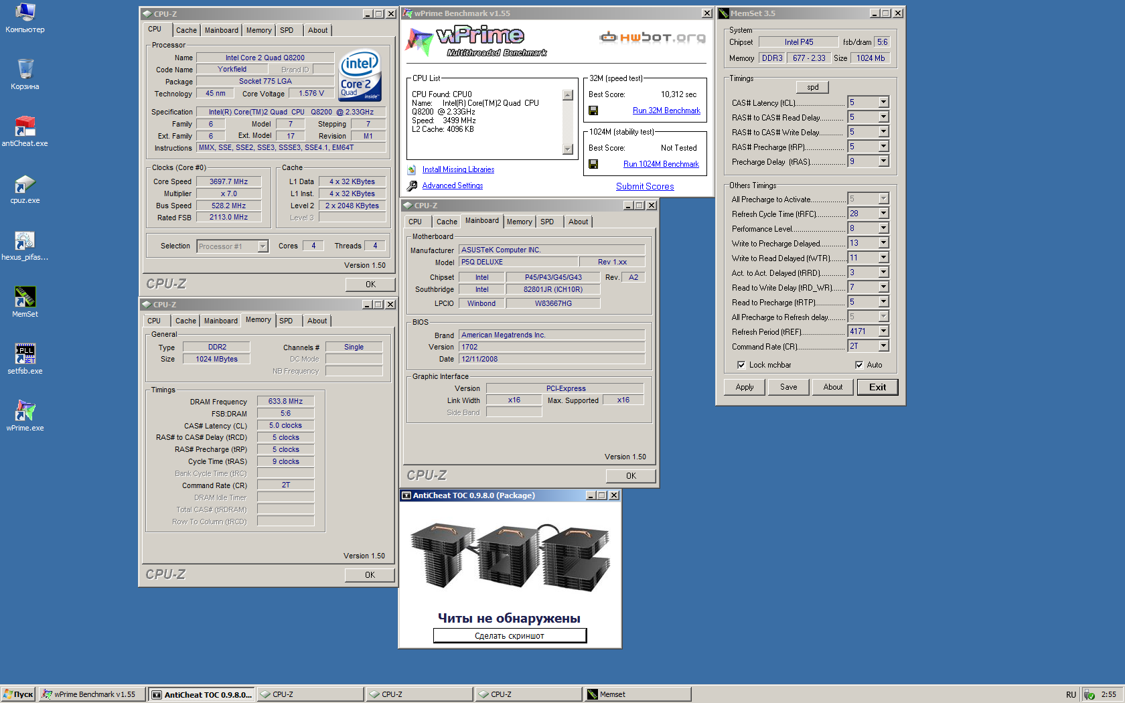Click Advanced Settings link
The image size is (1125, 703).
[453, 186]
